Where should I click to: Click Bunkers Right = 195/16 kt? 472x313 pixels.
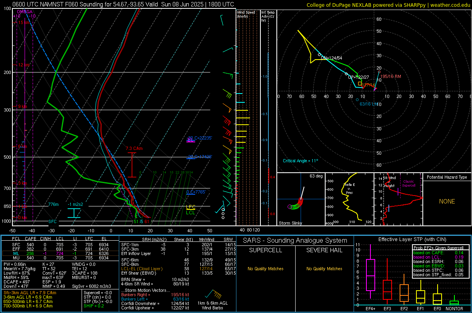(x=155, y=295)
